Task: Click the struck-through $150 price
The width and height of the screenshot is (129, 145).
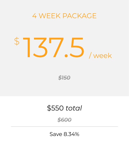Action: click(64, 78)
